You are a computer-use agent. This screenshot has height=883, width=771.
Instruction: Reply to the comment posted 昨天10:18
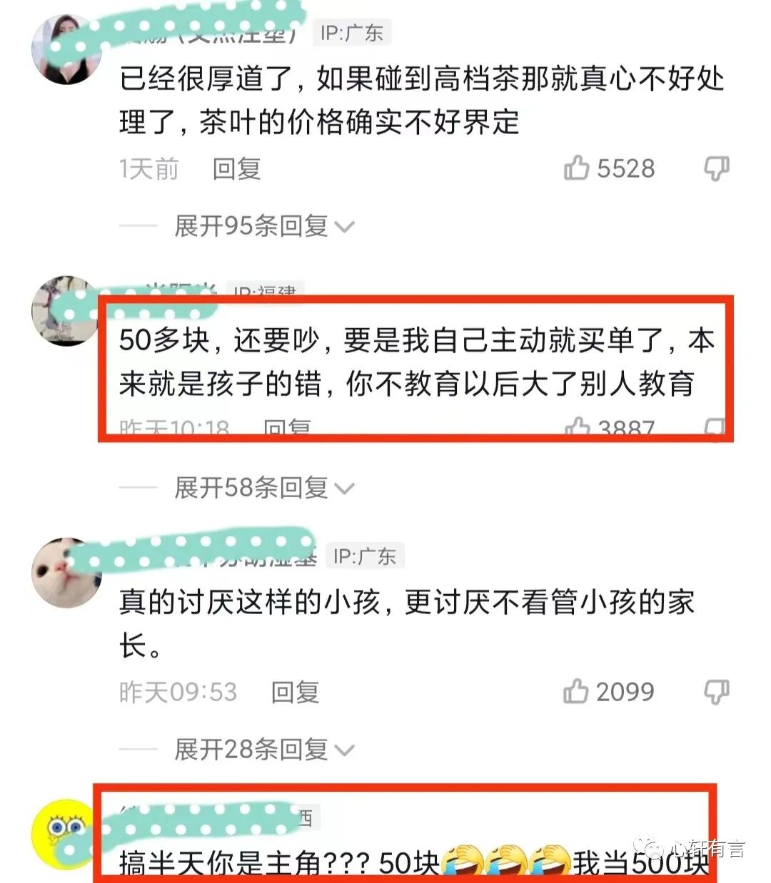click(x=287, y=427)
